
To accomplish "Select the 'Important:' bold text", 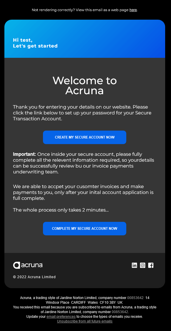I will pyautogui.click(x=24, y=154).
